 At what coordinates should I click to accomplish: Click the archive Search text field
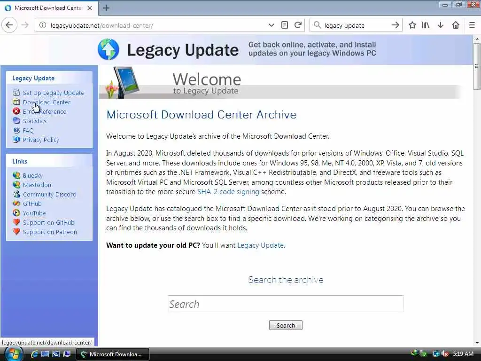(x=286, y=304)
